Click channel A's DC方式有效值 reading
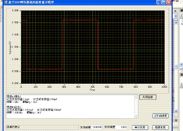This screenshot has width=183, height=131. click(45, 99)
